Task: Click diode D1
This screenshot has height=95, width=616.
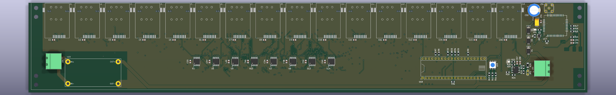Action: (528, 50)
